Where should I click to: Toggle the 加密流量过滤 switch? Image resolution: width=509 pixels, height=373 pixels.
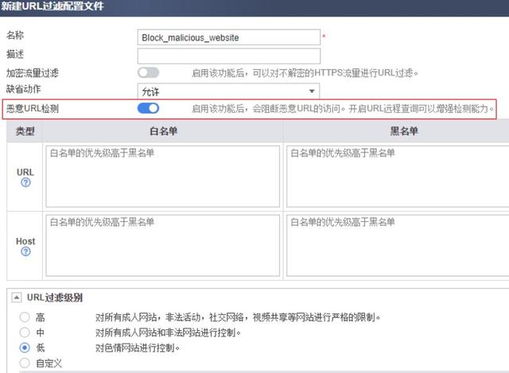[x=149, y=72]
